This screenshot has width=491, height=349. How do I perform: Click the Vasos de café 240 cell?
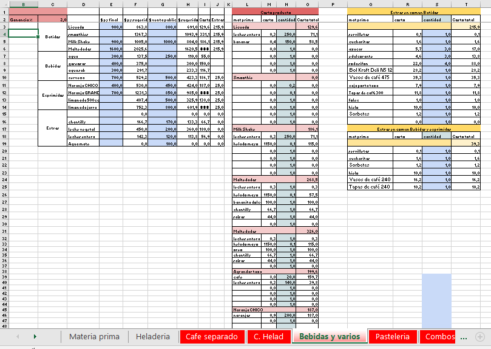(x=370, y=179)
